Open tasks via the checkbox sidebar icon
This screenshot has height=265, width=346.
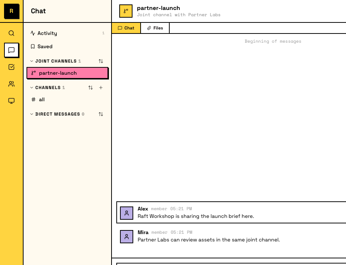tap(11, 67)
